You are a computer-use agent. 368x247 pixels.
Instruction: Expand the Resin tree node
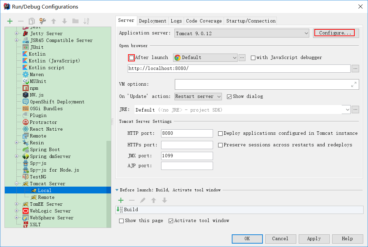(x=17, y=142)
